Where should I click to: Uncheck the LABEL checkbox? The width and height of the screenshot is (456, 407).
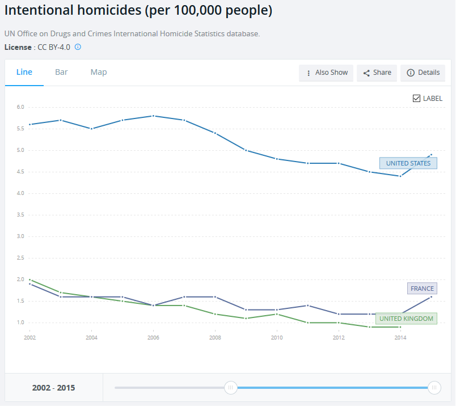pyautogui.click(x=417, y=98)
